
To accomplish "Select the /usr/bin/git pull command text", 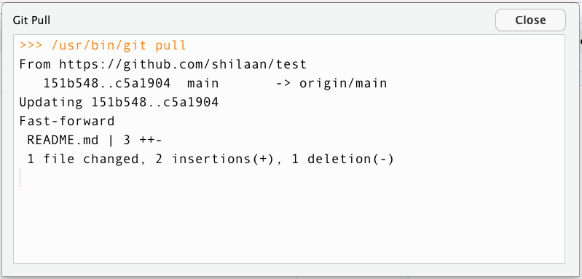I will 119,46.
